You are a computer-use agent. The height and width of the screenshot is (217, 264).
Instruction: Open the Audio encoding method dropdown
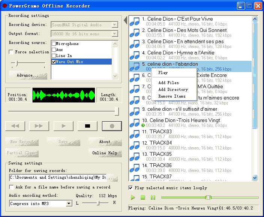coord(69,203)
